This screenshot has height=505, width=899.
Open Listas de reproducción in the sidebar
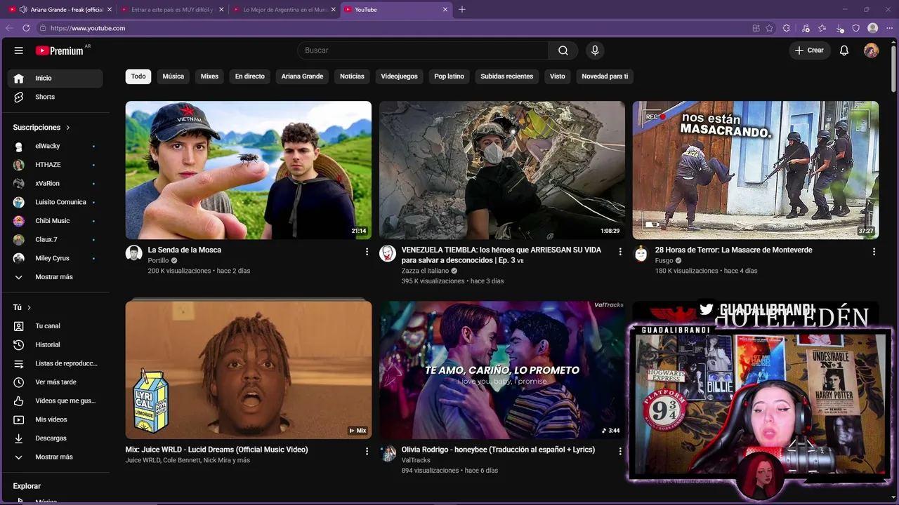(x=55, y=363)
